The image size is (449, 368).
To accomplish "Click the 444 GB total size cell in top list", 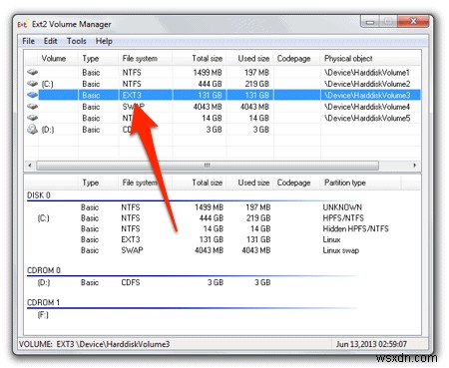I will 210,84.
